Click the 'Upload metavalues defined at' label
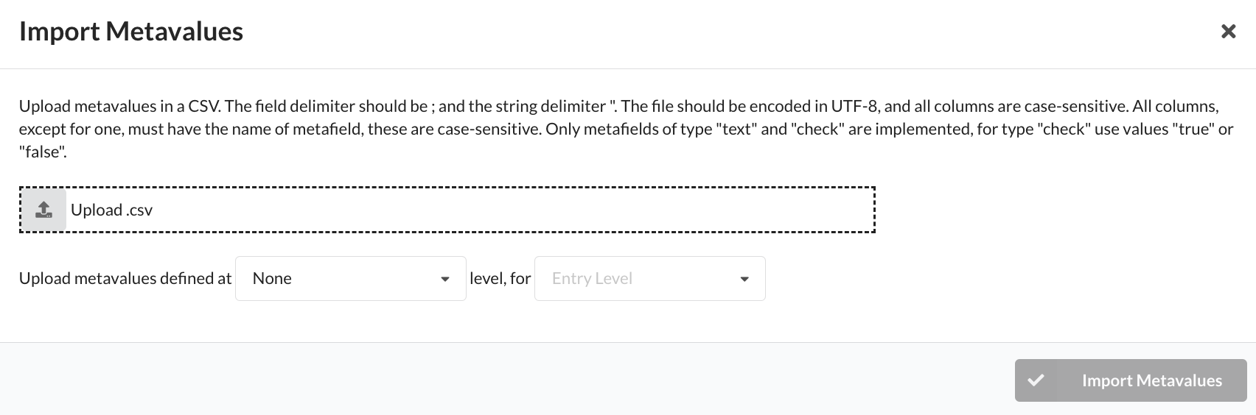 [x=125, y=278]
